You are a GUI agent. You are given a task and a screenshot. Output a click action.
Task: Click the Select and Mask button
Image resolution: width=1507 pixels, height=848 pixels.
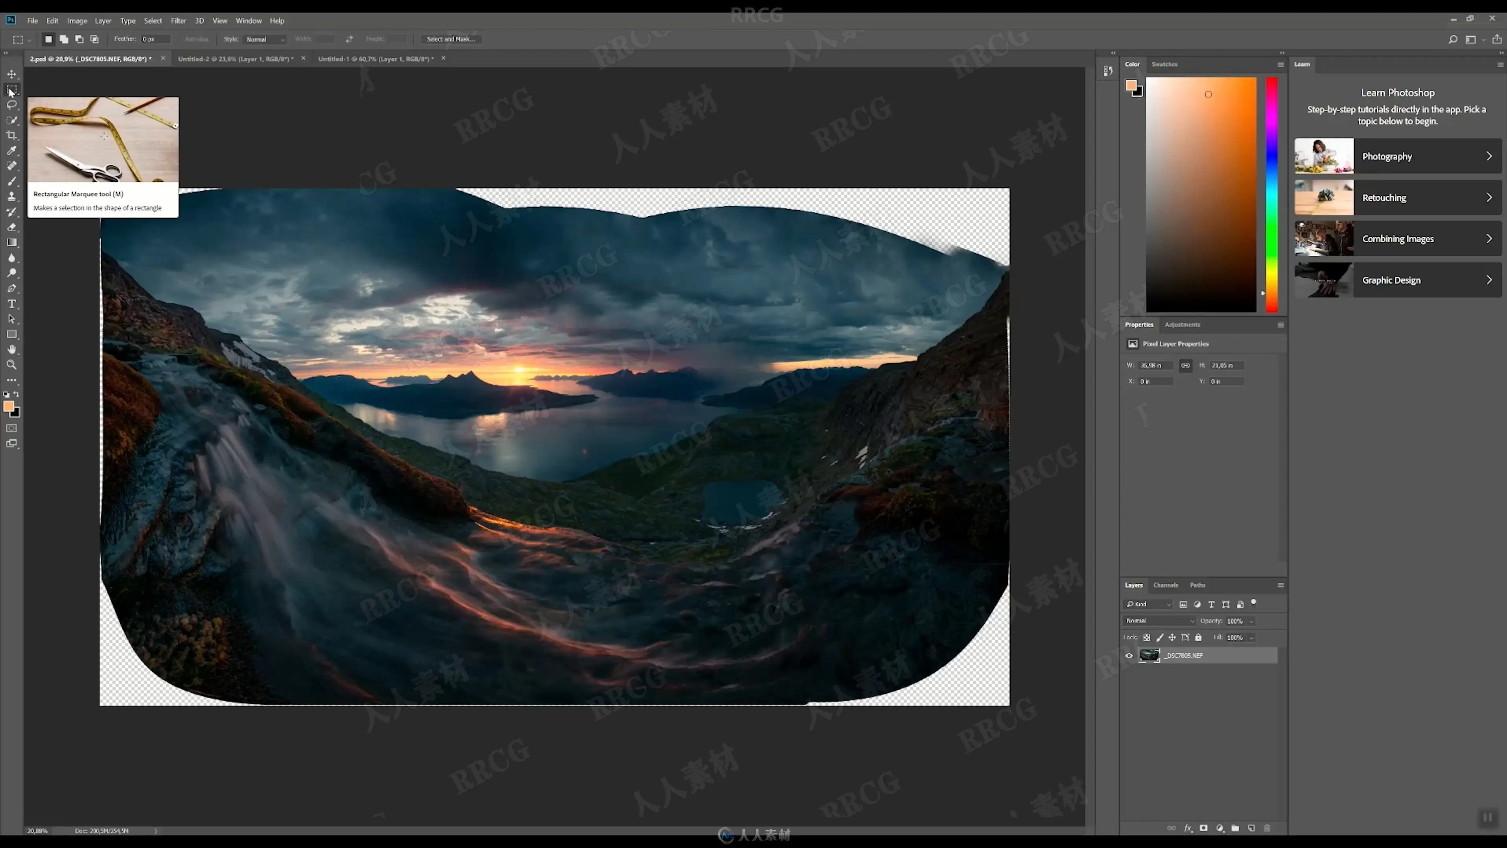click(450, 39)
